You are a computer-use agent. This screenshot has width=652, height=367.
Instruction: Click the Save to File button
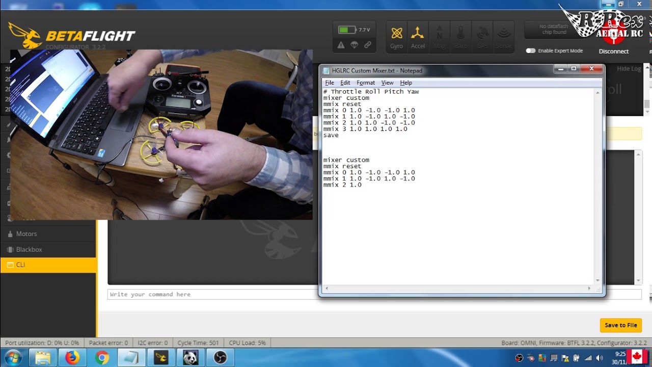620,325
